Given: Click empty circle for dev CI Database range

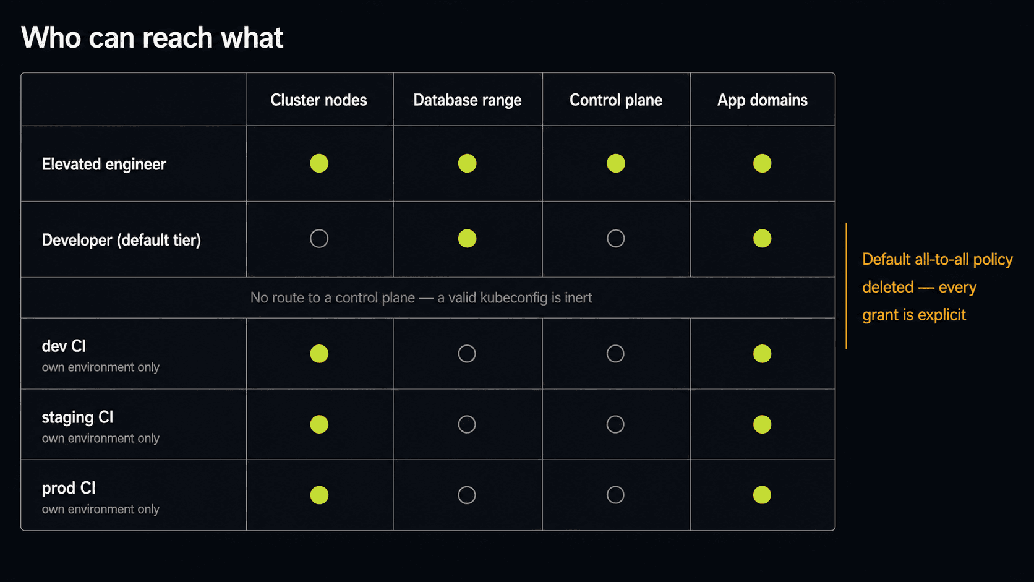Looking at the screenshot, I should (467, 354).
